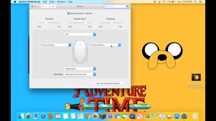Open Scrolling Vertical and Horizontal dropdown
The image size is (216, 121).
tap(80, 74)
